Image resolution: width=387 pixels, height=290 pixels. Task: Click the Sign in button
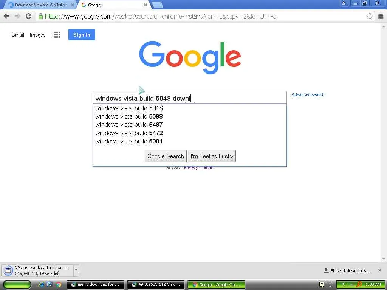pyautogui.click(x=82, y=35)
